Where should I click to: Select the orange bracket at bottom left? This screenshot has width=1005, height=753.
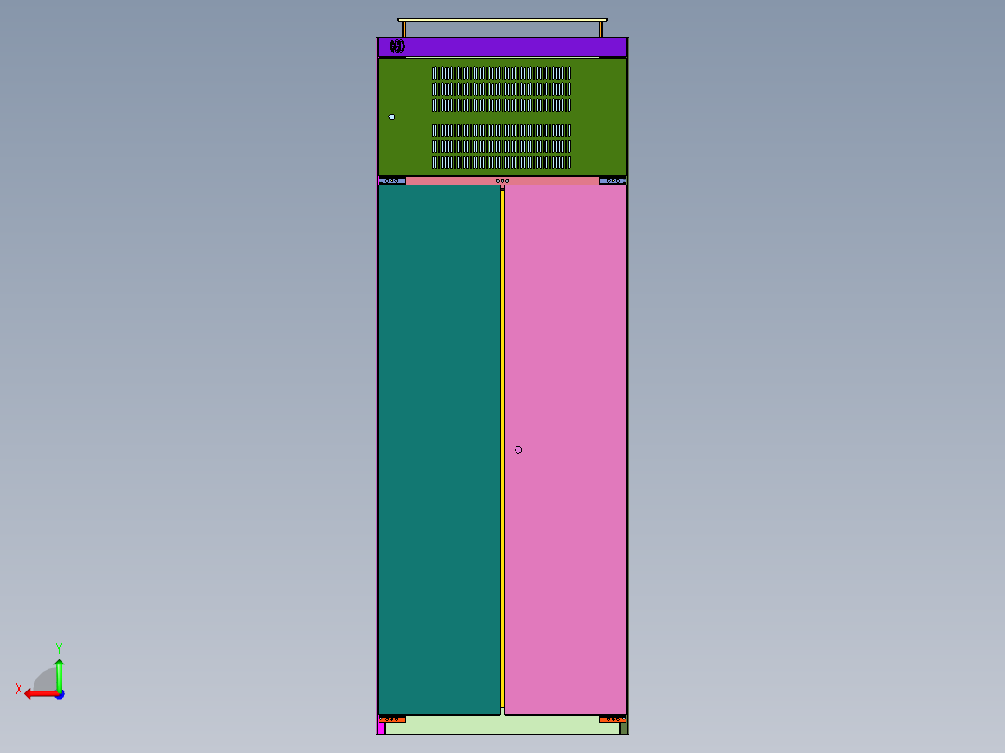coord(392,719)
